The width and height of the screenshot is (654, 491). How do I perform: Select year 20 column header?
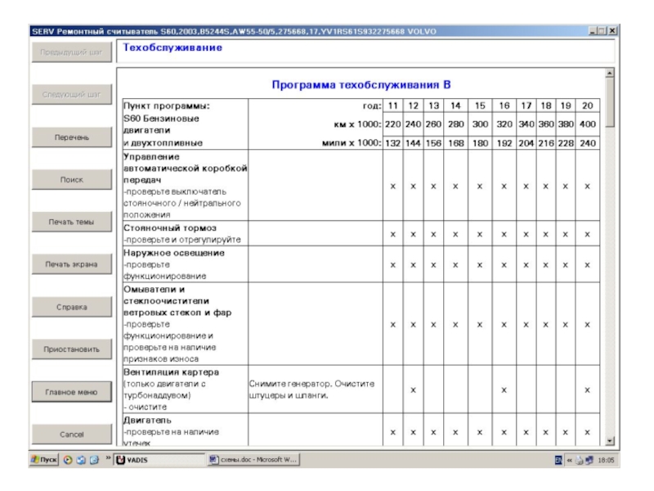tap(588, 106)
